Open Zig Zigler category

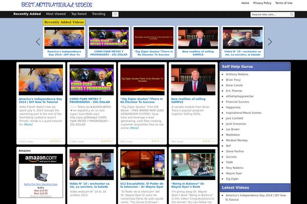tap(232, 178)
